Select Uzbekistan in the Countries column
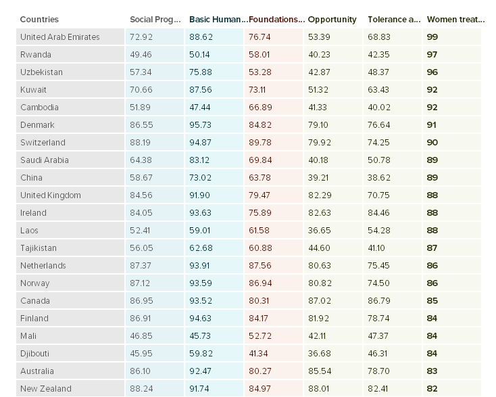The width and height of the screenshot is (496, 397). click(x=41, y=72)
